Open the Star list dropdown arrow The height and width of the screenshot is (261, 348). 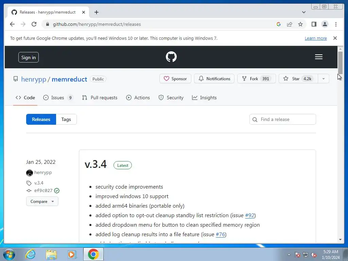[x=324, y=79]
